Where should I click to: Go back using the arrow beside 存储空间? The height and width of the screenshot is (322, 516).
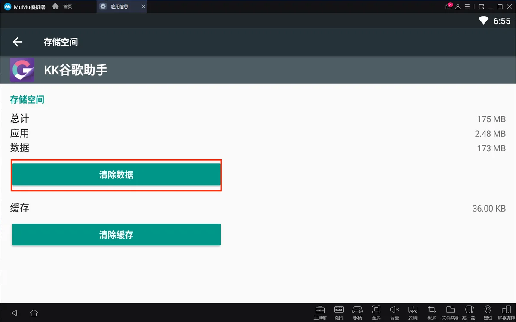(17, 42)
